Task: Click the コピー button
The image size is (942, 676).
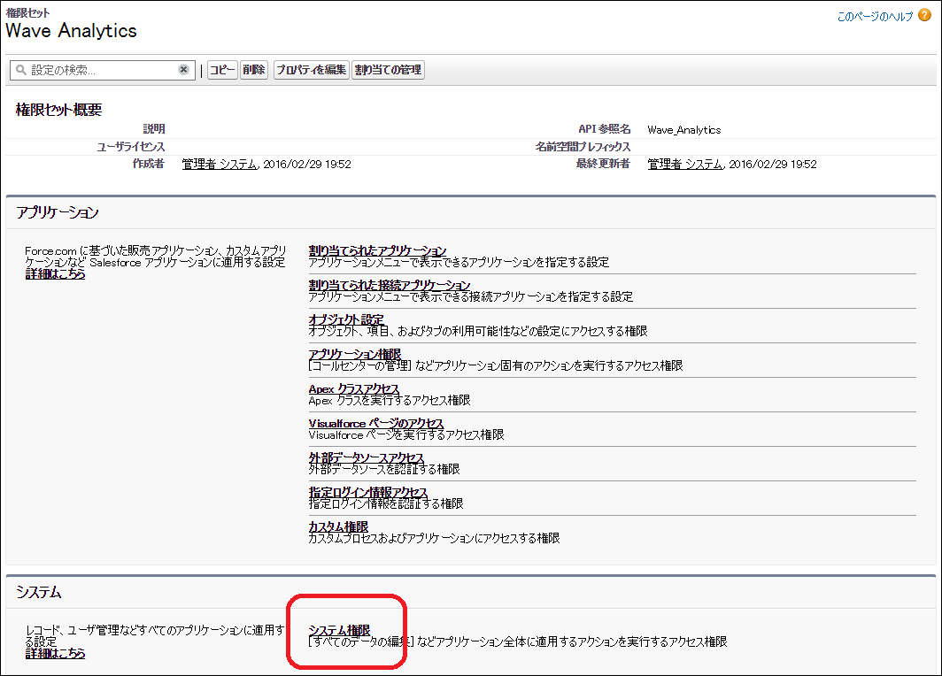Action: coord(222,70)
